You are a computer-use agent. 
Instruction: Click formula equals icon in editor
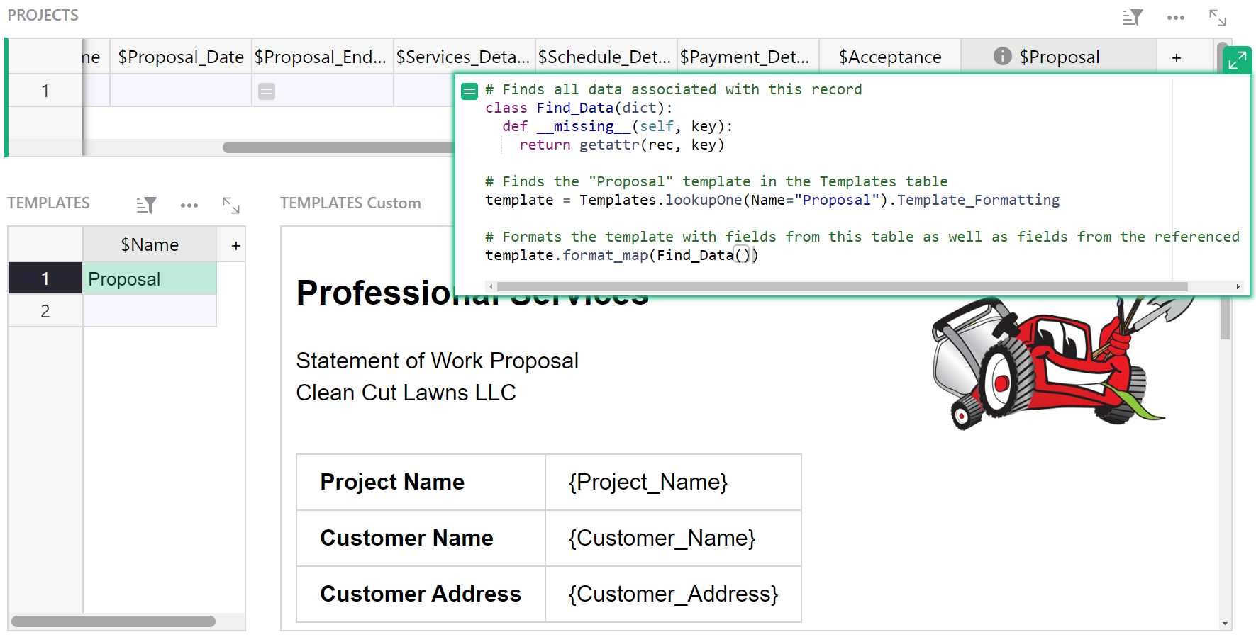pyautogui.click(x=469, y=91)
